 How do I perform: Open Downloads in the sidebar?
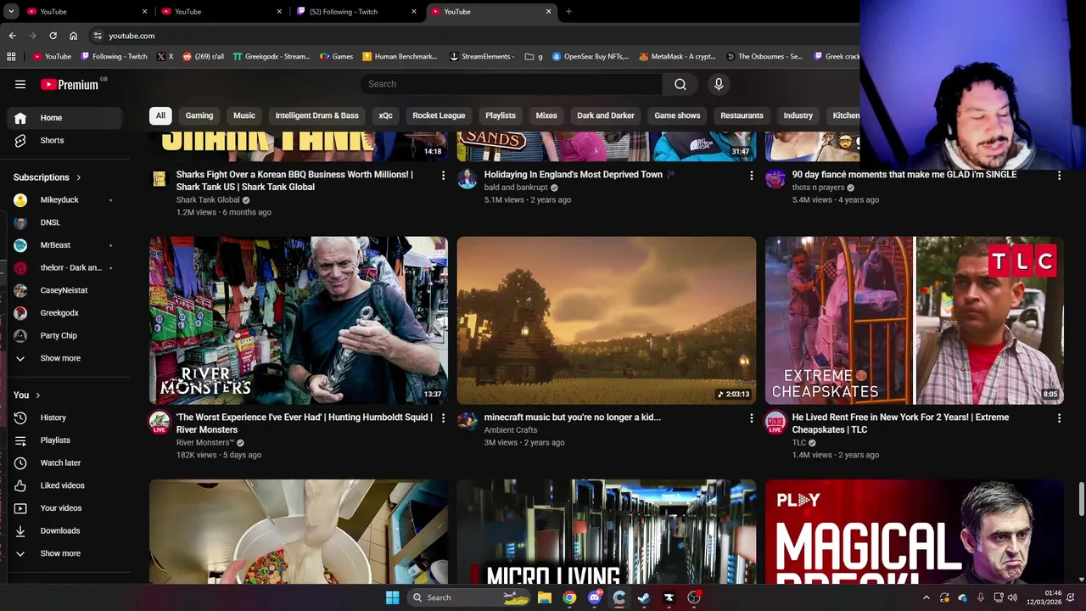(x=64, y=530)
